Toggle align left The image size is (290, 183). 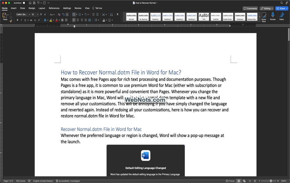74,20
